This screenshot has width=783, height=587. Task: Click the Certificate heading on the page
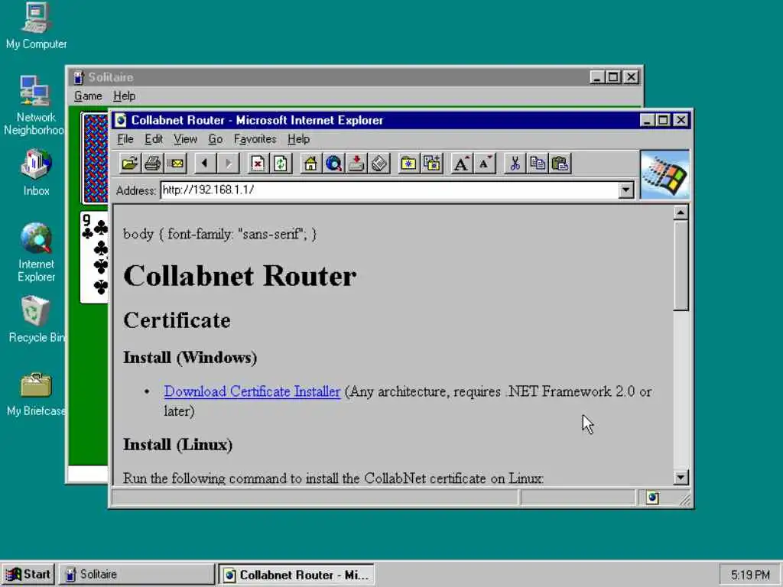click(x=177, y=320)
